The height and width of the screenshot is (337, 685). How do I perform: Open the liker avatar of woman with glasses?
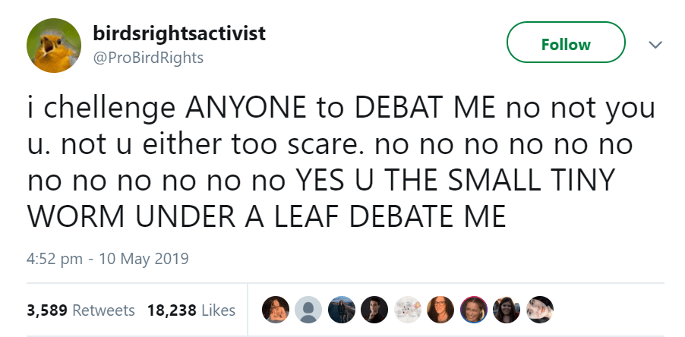440,309
